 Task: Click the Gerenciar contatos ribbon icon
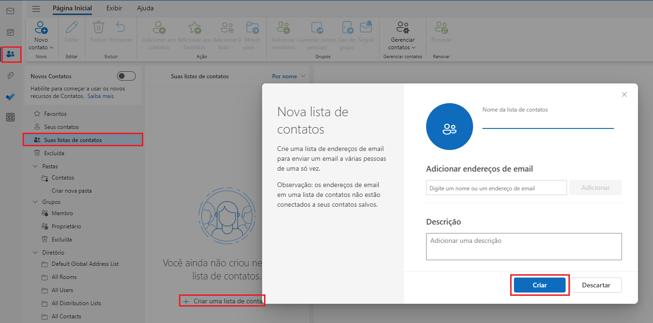coord(403,27)
